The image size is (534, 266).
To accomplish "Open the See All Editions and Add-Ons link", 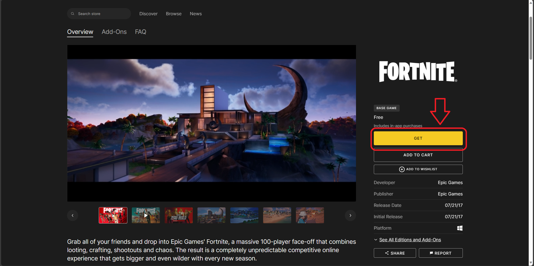I will click(410, 240).
